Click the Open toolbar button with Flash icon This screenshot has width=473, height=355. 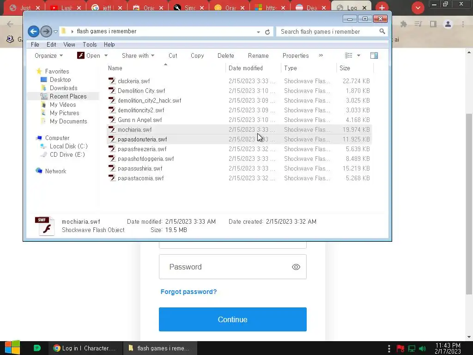[x=89, y=55]
